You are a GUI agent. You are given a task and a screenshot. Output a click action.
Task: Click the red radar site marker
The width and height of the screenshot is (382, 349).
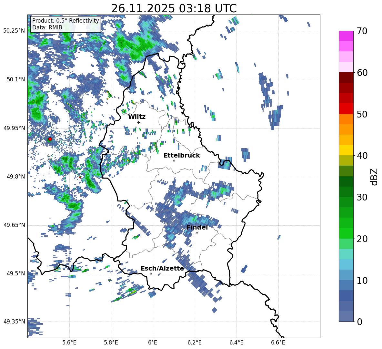(x=50, y=139)
